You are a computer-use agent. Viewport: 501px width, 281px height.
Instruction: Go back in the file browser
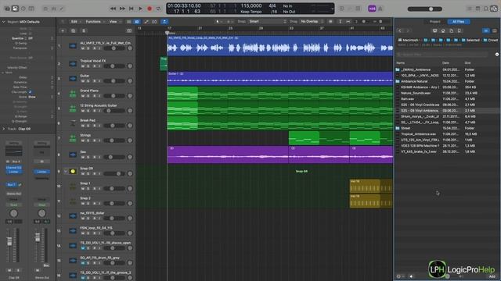pyautogui.click(x=400, y=31)
